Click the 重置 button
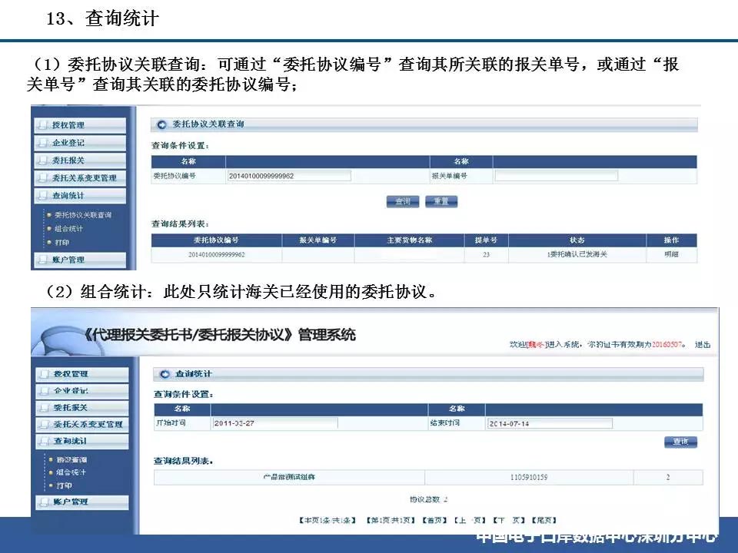 point(441,202)
